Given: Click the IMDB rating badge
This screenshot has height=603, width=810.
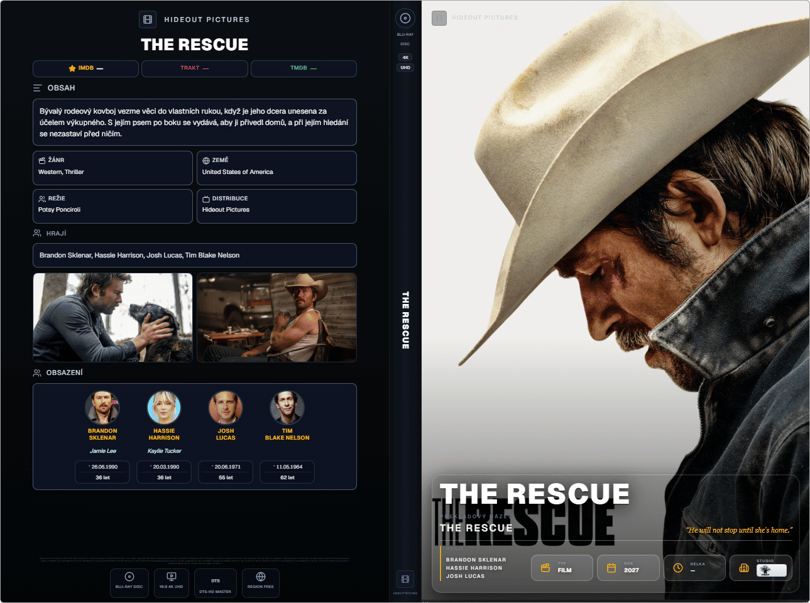Looking at the screenshot, I should pyautogui.click(x=85, y=68).
